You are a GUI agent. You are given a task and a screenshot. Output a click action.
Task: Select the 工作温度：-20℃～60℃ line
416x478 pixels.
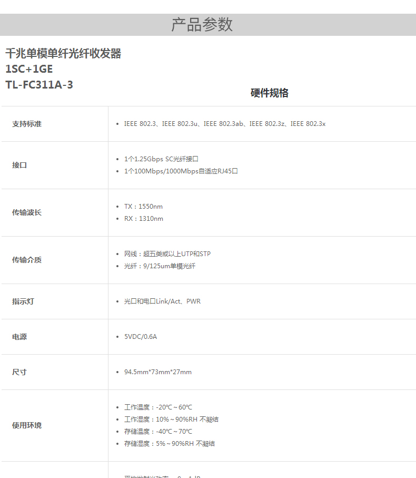click(x=159, y=407)
